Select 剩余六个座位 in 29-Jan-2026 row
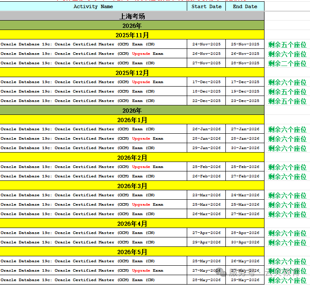Image resolution: width=310 pixels, height=285 pixels. [x=287, y=148]
